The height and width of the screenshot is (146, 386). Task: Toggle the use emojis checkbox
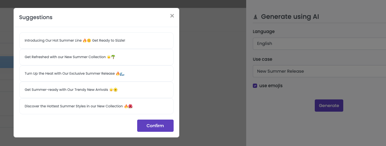(x=255, y=86)
